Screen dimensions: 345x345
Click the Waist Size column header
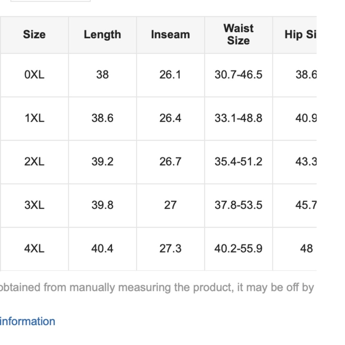point(238,35)
